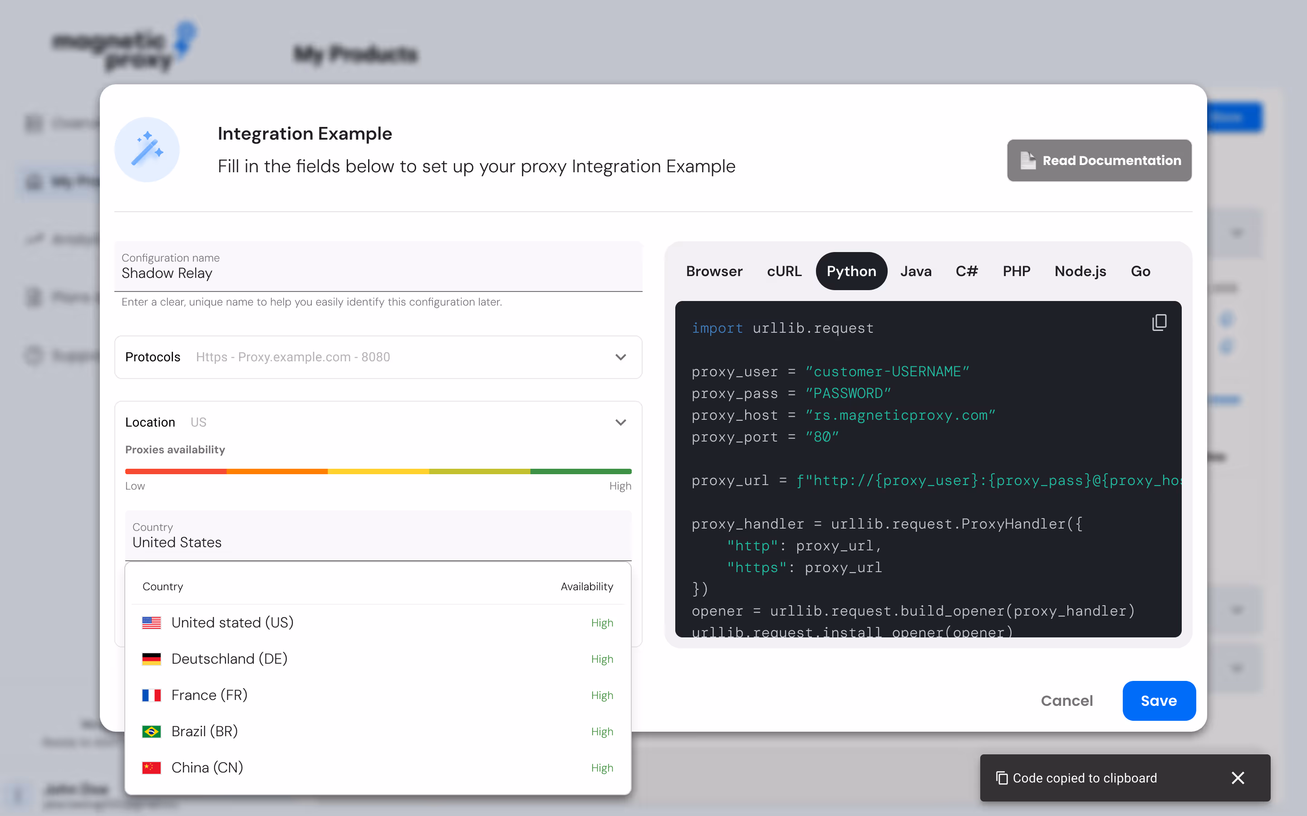The image size is (1307, 816).
Task: Click the Read Documentation button
Action: 1099,161
